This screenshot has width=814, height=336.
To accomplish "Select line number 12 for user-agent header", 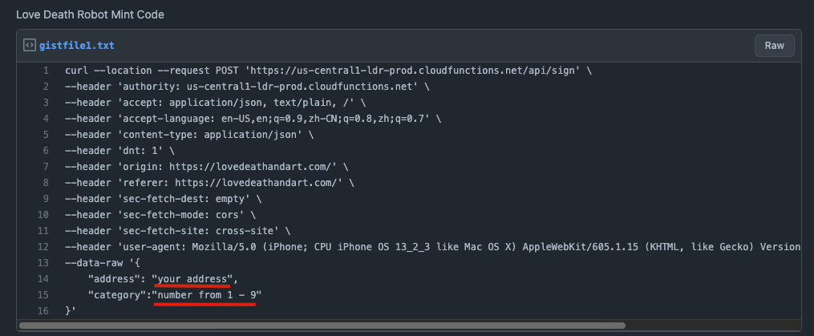I will click(x=43, y=247).
